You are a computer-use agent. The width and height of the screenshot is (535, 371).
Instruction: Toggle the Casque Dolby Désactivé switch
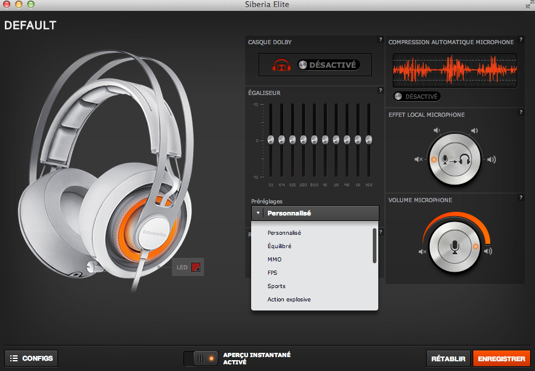(x=328, y=65)
